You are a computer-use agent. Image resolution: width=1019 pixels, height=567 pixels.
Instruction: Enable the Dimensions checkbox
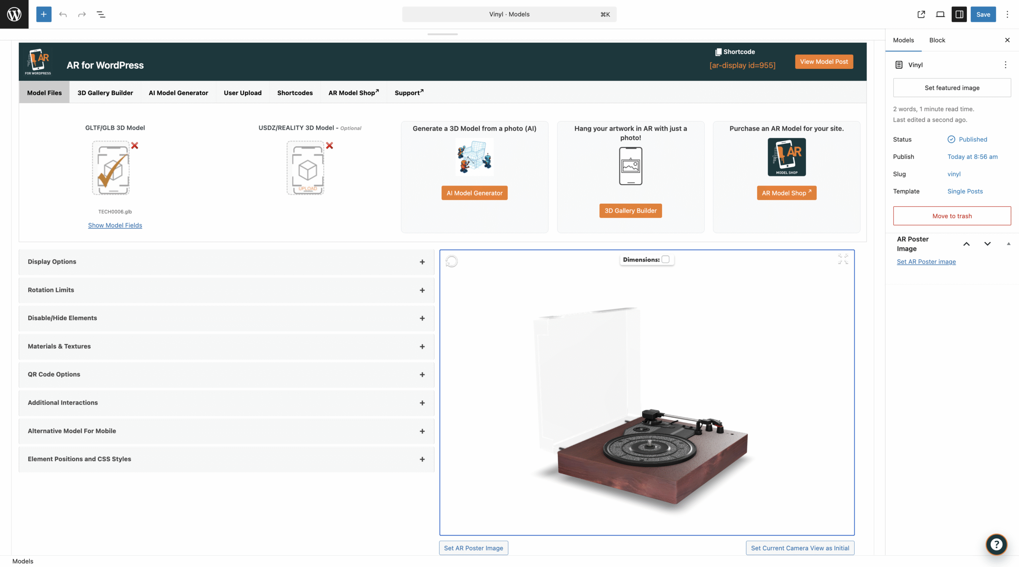point(666,260)
